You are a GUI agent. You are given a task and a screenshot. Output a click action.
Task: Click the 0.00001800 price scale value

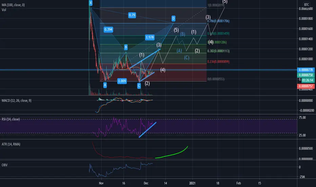pos(306,19)
